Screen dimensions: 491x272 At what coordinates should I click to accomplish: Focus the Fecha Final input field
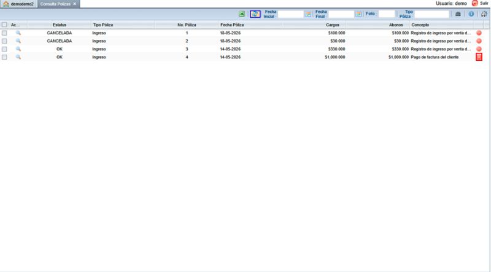point(341,14)
